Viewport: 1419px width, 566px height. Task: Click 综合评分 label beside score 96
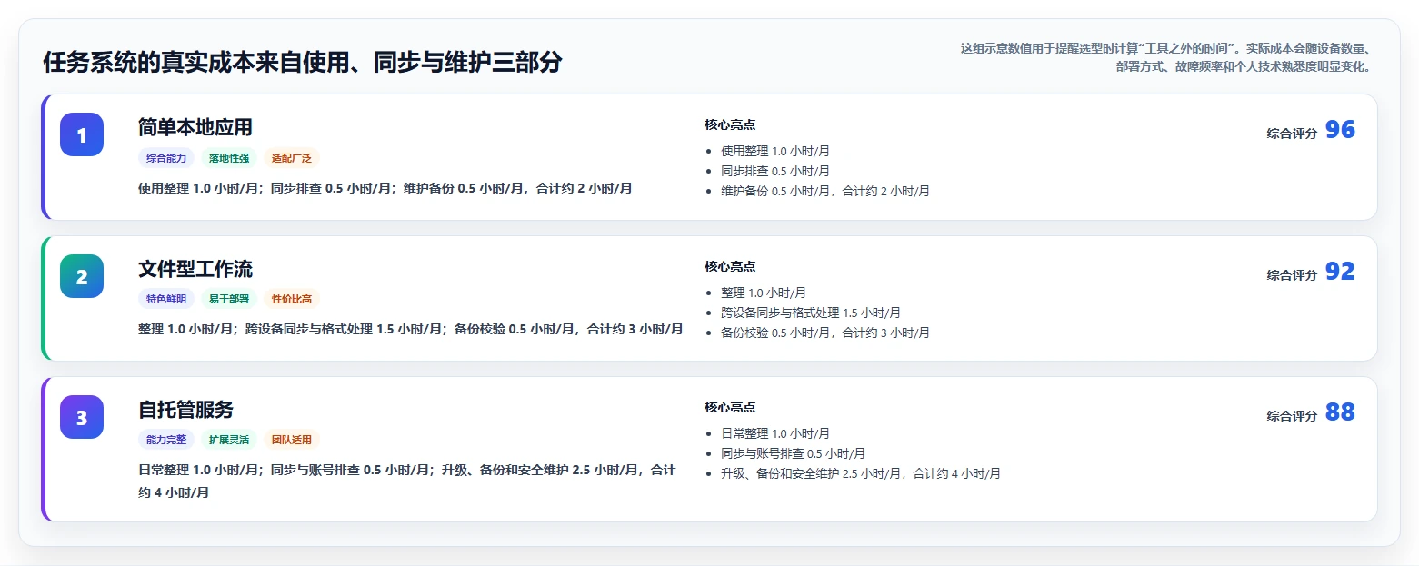pyautogui.click(x=1292, y=133)
